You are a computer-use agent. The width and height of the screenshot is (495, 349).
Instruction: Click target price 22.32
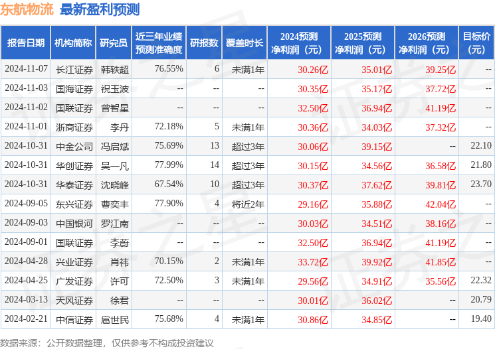(x=481, y=280)
